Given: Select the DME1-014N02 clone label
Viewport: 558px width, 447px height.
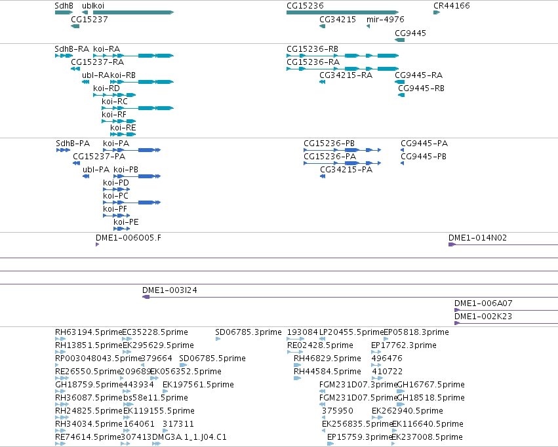Looking at the screenshot, I should [x=477, y=238].
